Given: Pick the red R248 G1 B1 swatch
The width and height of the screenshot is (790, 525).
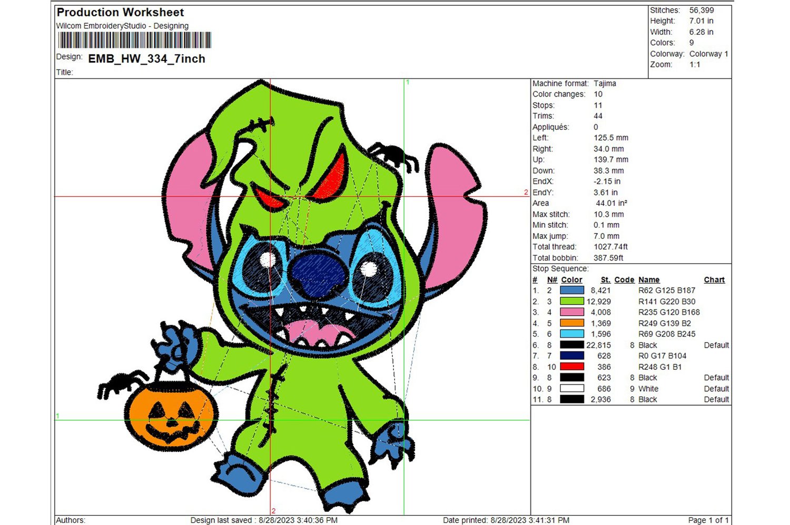Looking at the screenshot, I should tap(572, 367).
